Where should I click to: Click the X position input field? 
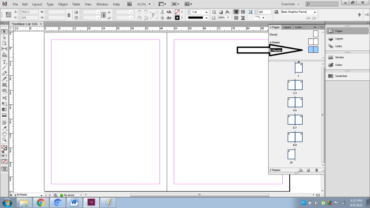[x=29, y=12]
